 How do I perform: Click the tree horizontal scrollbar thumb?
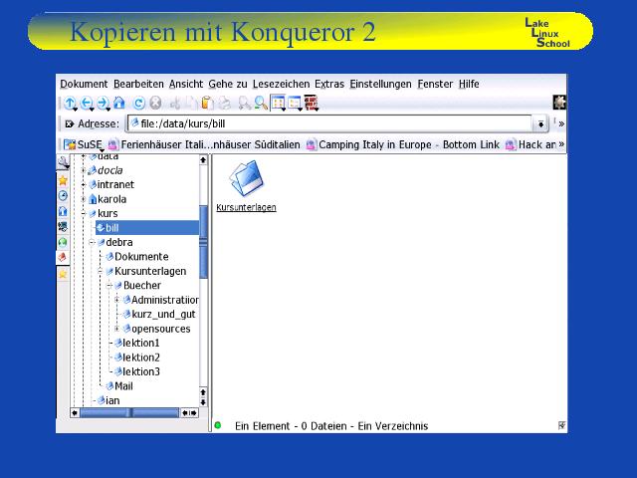click(129, 413)
